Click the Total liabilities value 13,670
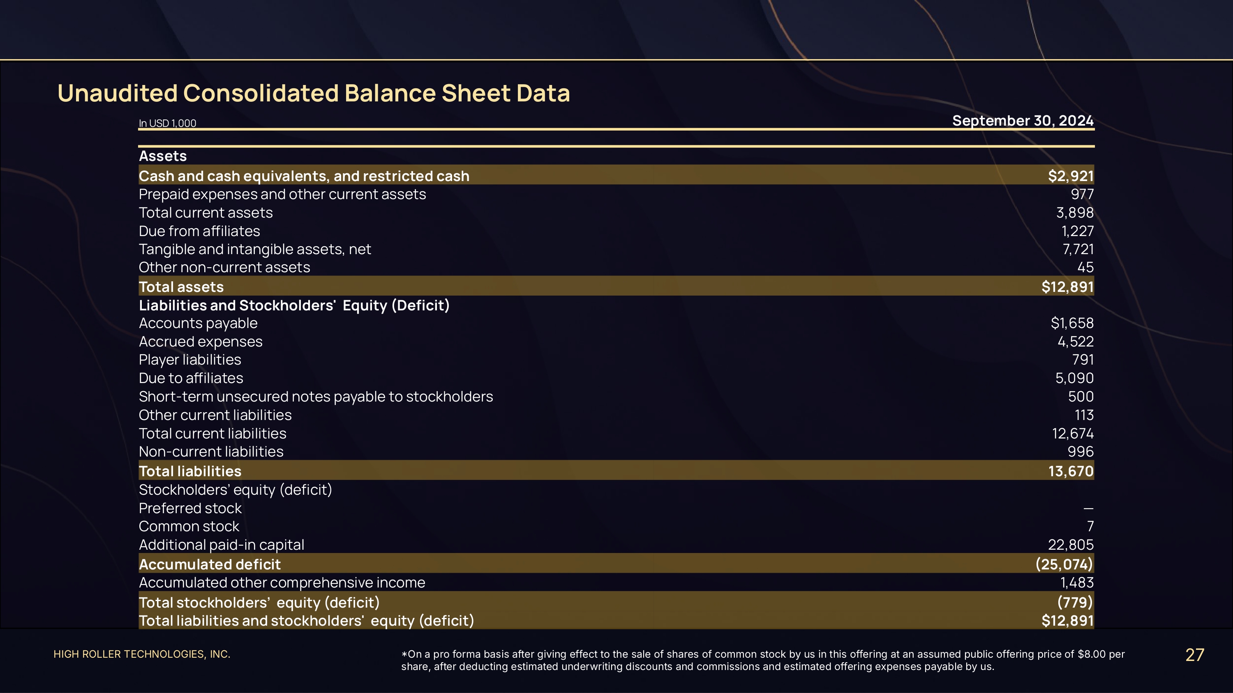 click(x=1070, y=472)
